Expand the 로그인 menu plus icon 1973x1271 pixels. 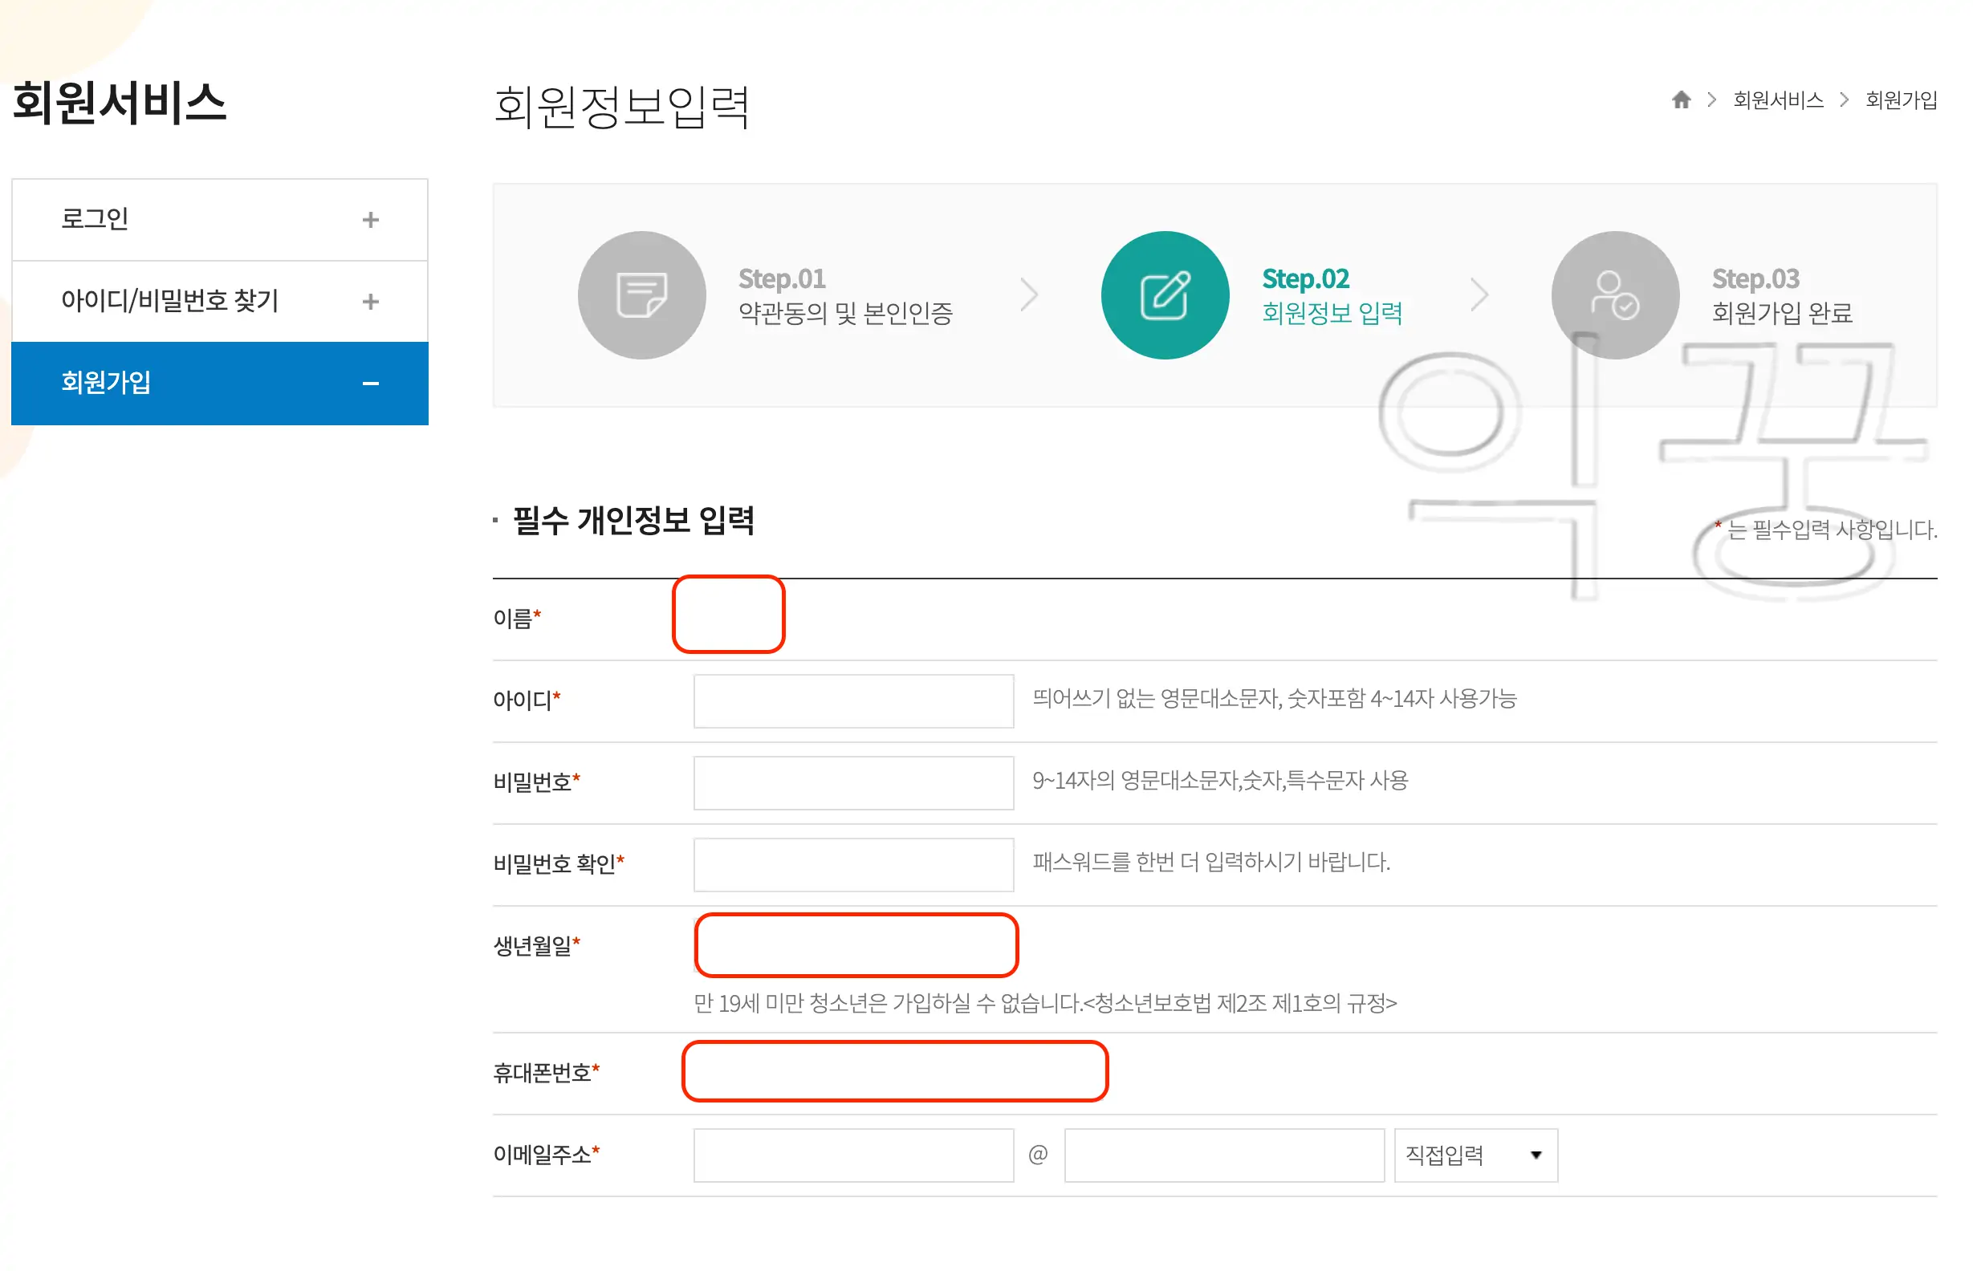tap(371, 220)
